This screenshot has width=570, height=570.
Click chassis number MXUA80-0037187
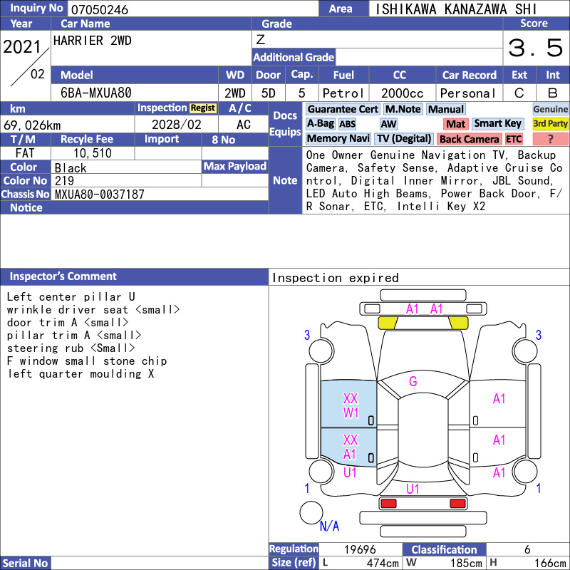point(100,194)
